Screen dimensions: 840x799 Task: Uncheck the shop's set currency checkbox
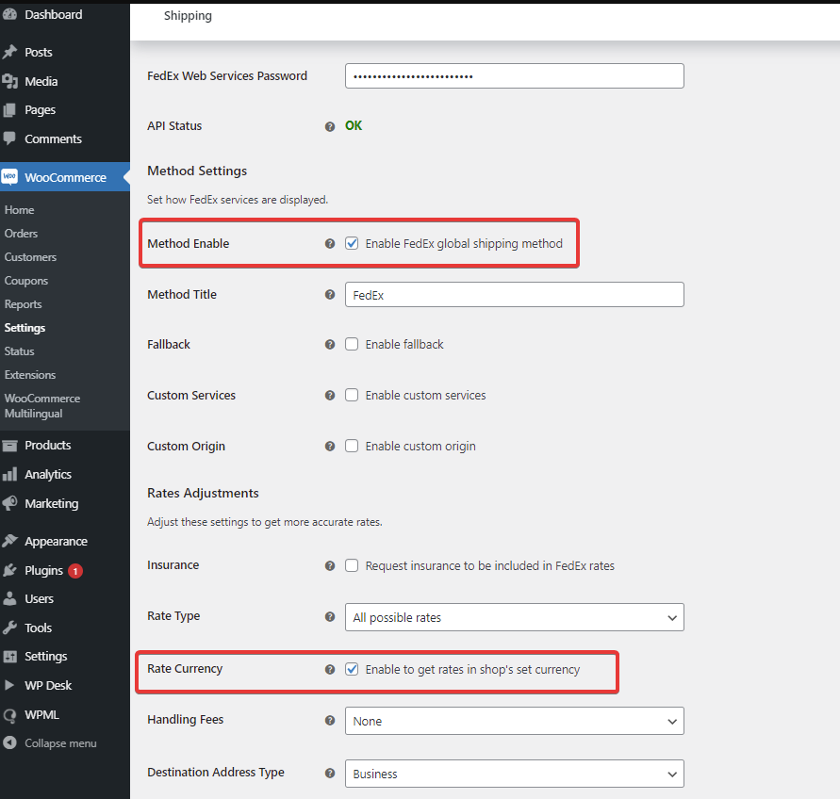tap(352, 669)
